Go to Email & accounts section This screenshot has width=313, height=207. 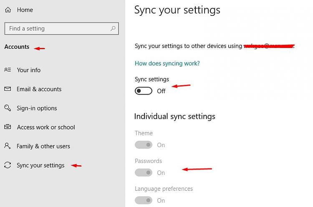coord(39,89)
